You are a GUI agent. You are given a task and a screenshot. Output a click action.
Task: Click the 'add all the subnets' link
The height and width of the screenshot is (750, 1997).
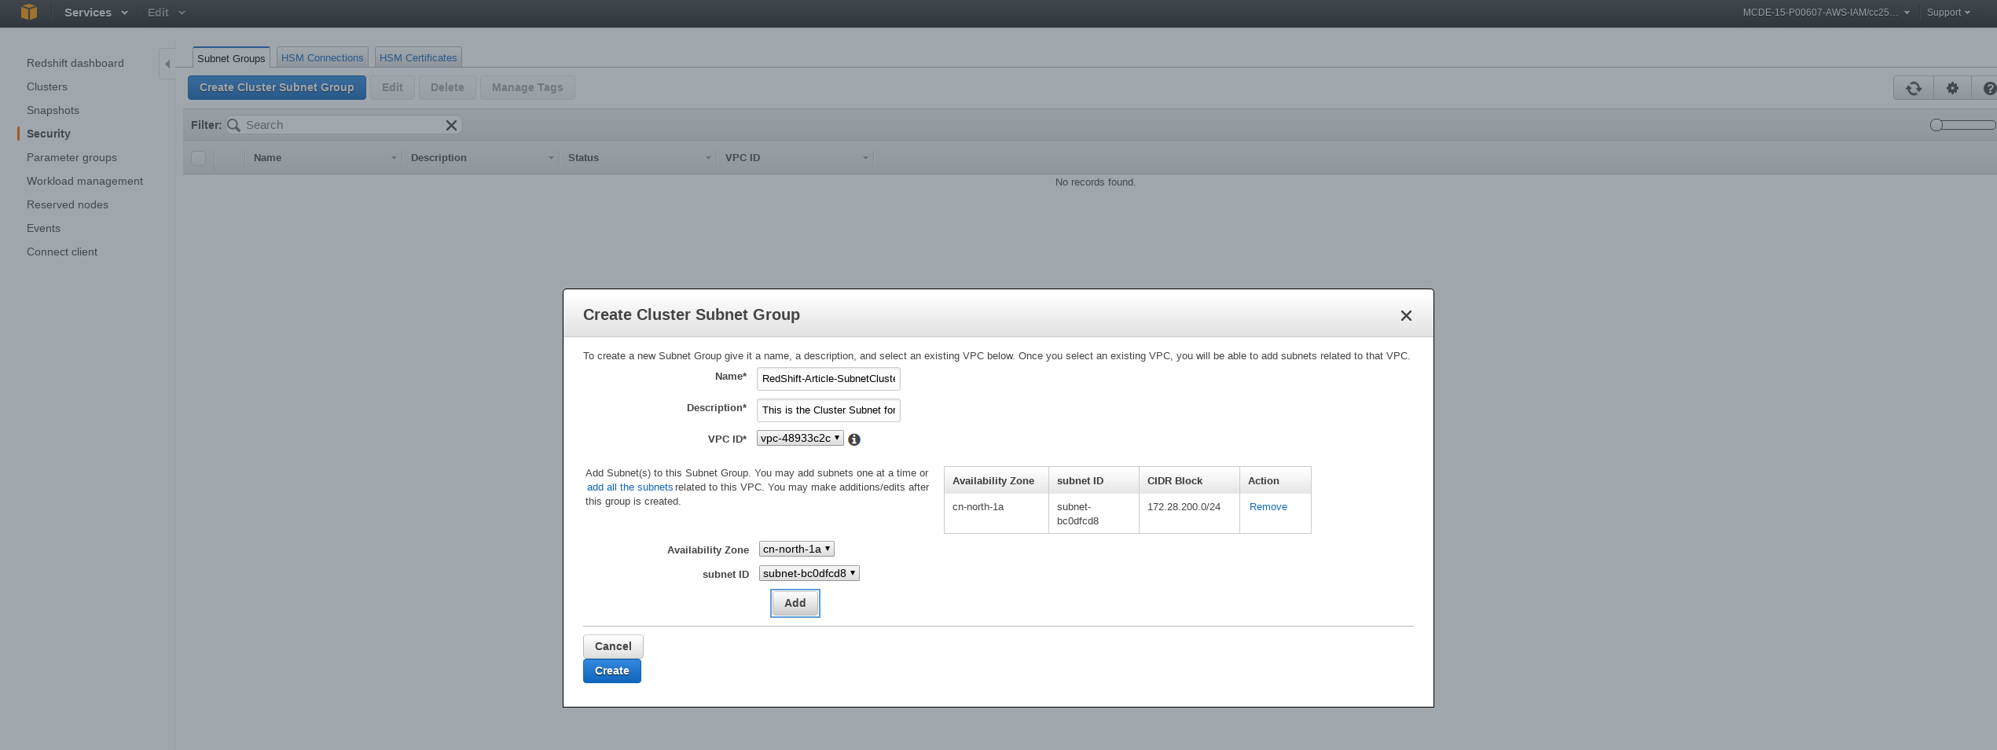[x=630, y=487]
